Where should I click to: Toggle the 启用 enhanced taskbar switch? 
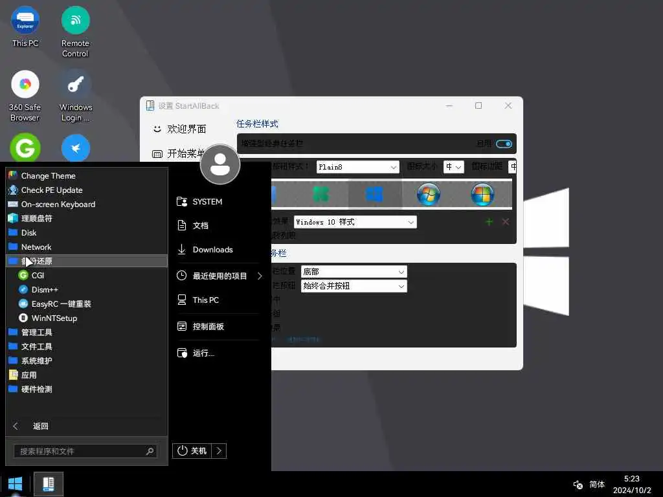tap(504, 144)
